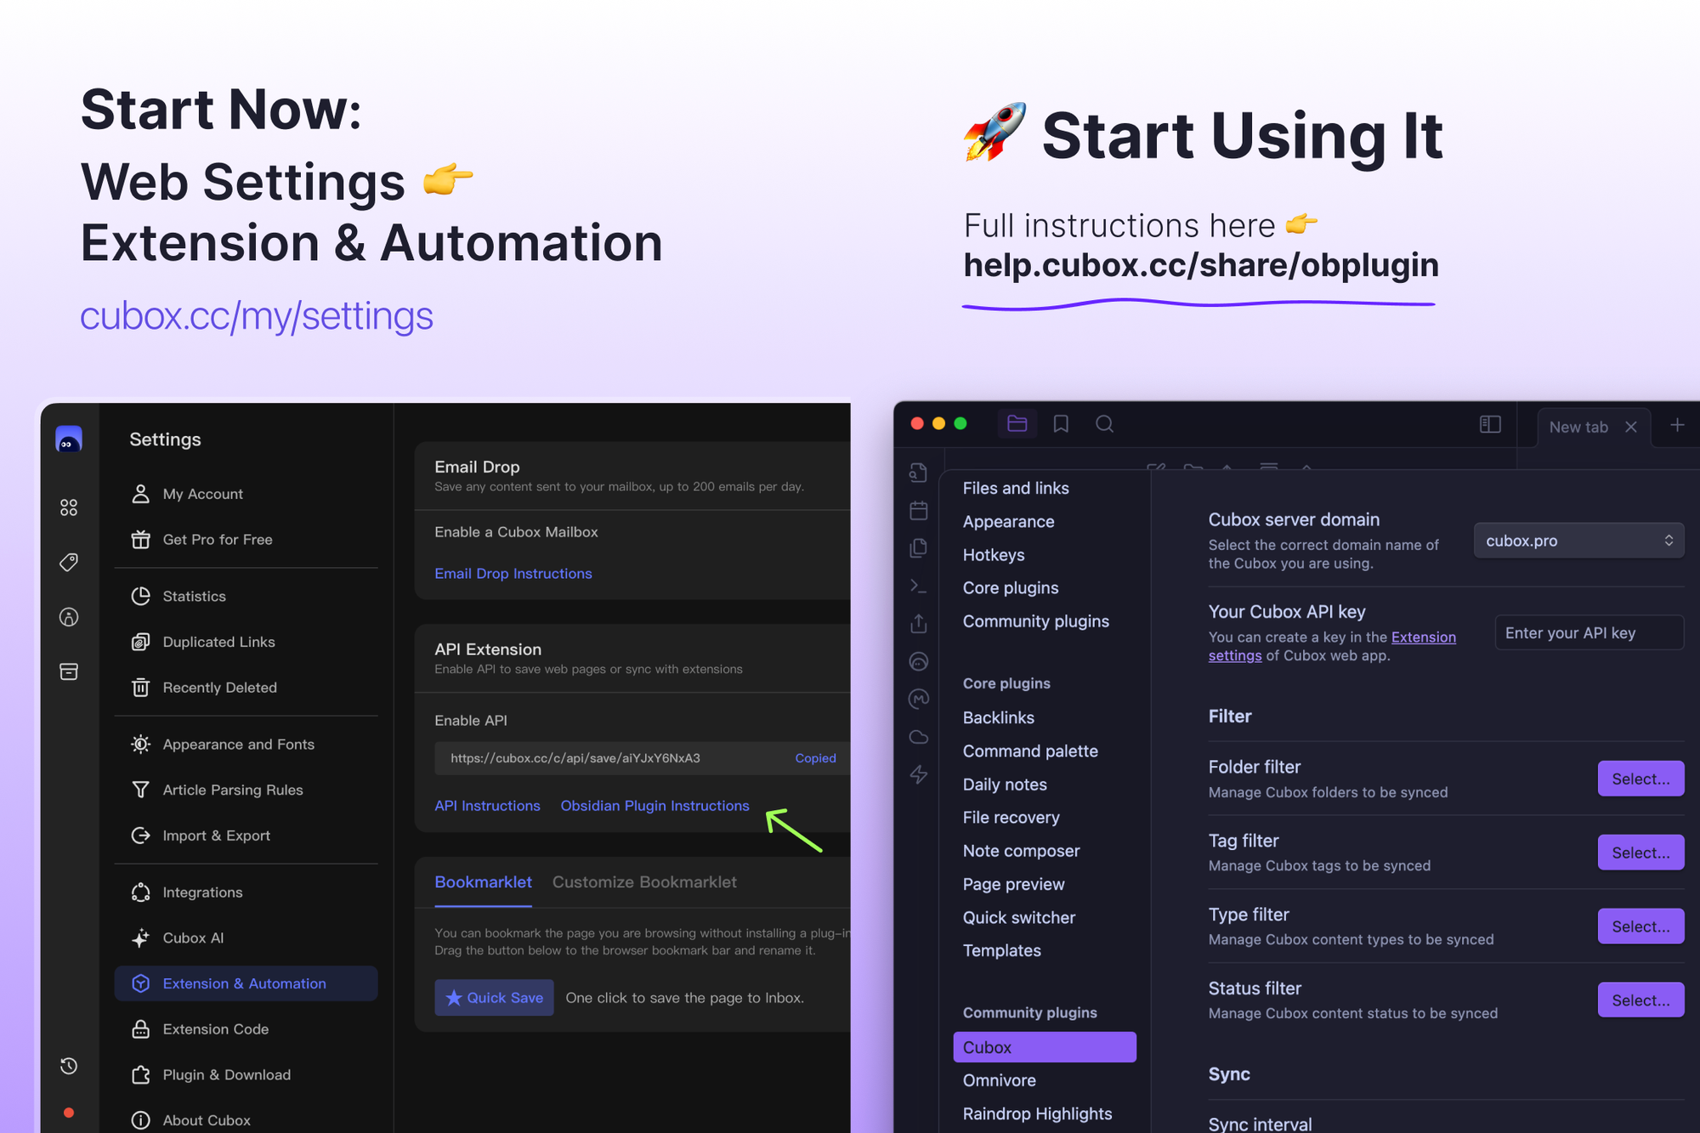Open Obsidian bookmarks icon
1700x1133 pixels.
click(1061, 423)
